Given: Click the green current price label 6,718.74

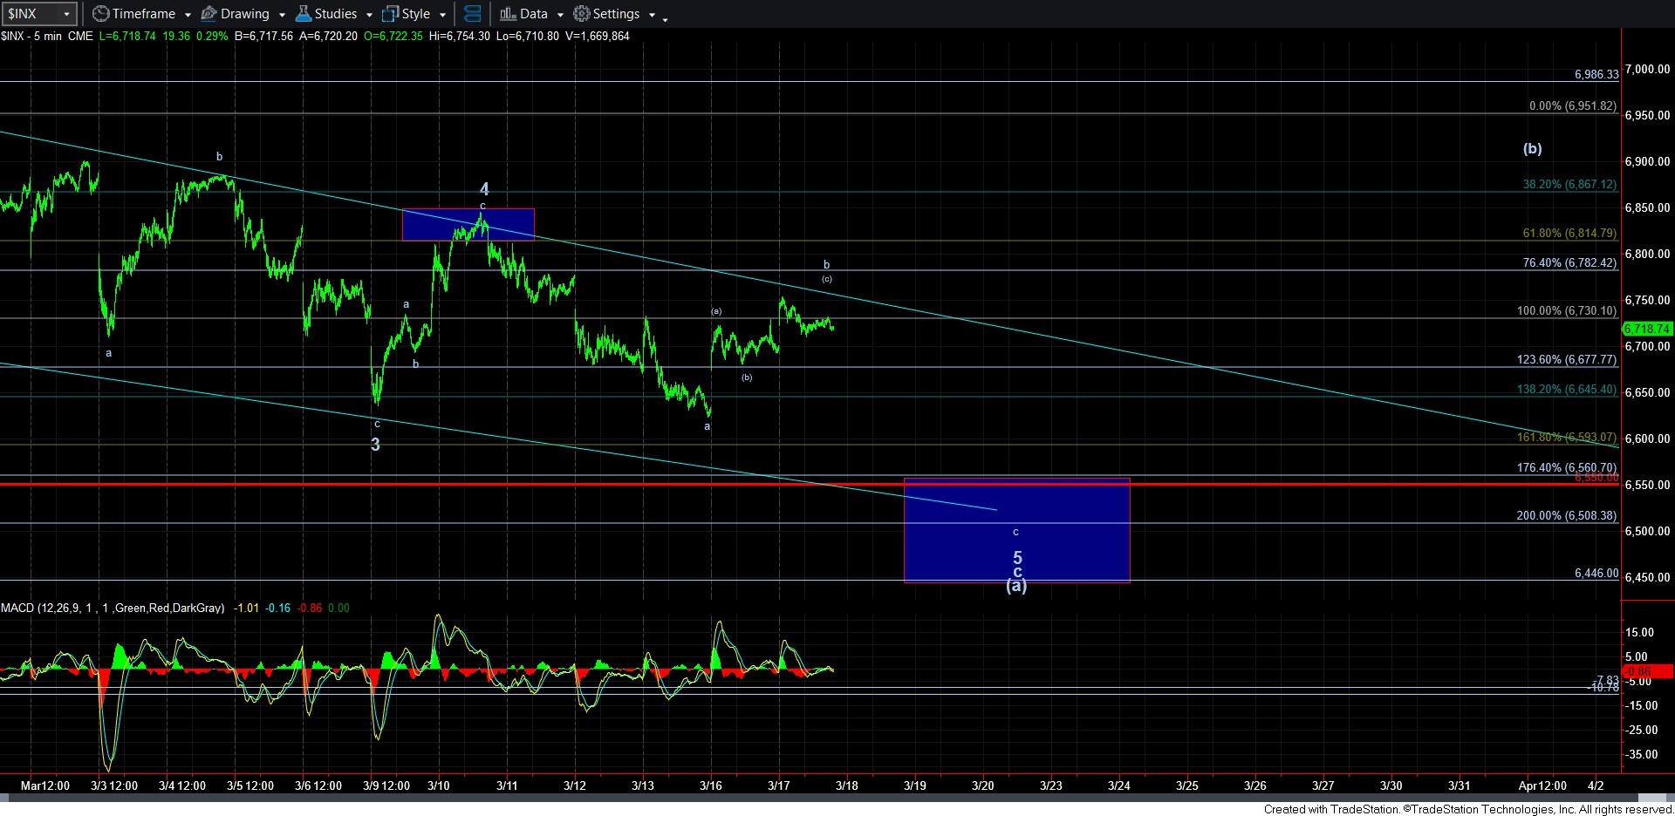Looking at the screenshot, I should click(x=1646, y=329).
